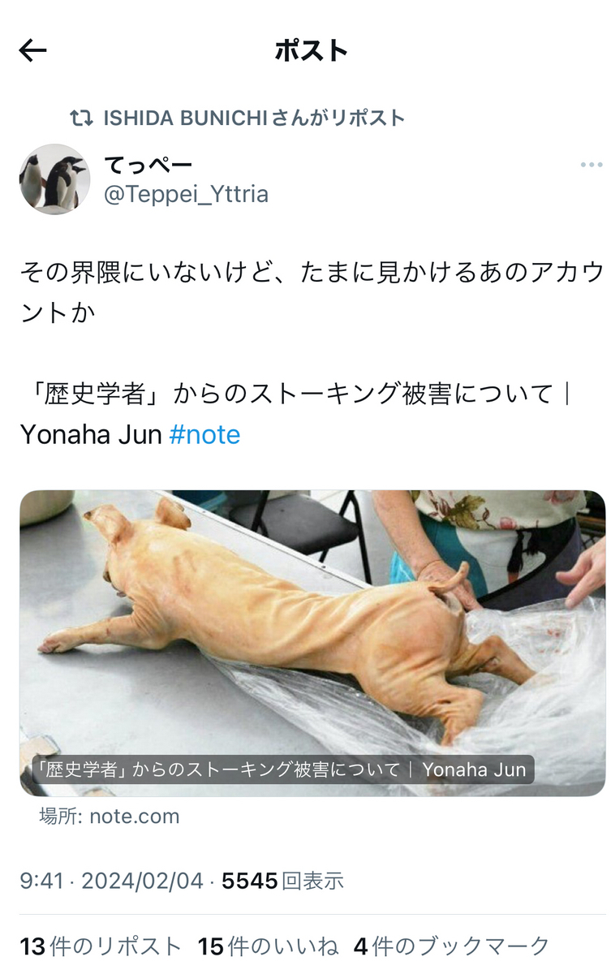Open the three-dot more options menu

[592, 166]
